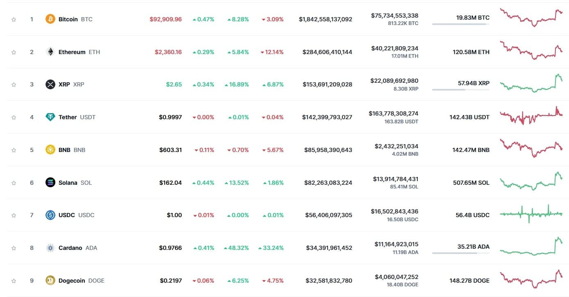Click the Cardano logo icon

(x=50, y=248)
